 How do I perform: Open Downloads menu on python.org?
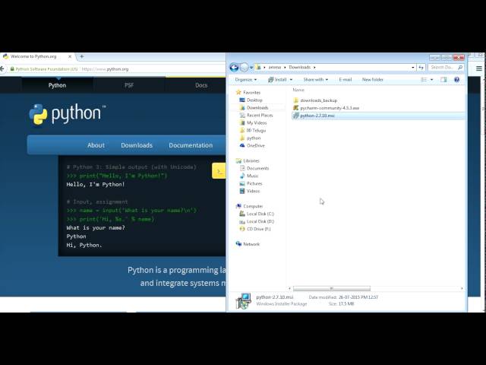click(x=137, y=145)
